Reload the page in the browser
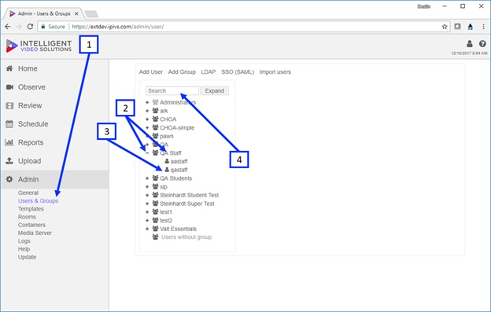 [30, 27]
